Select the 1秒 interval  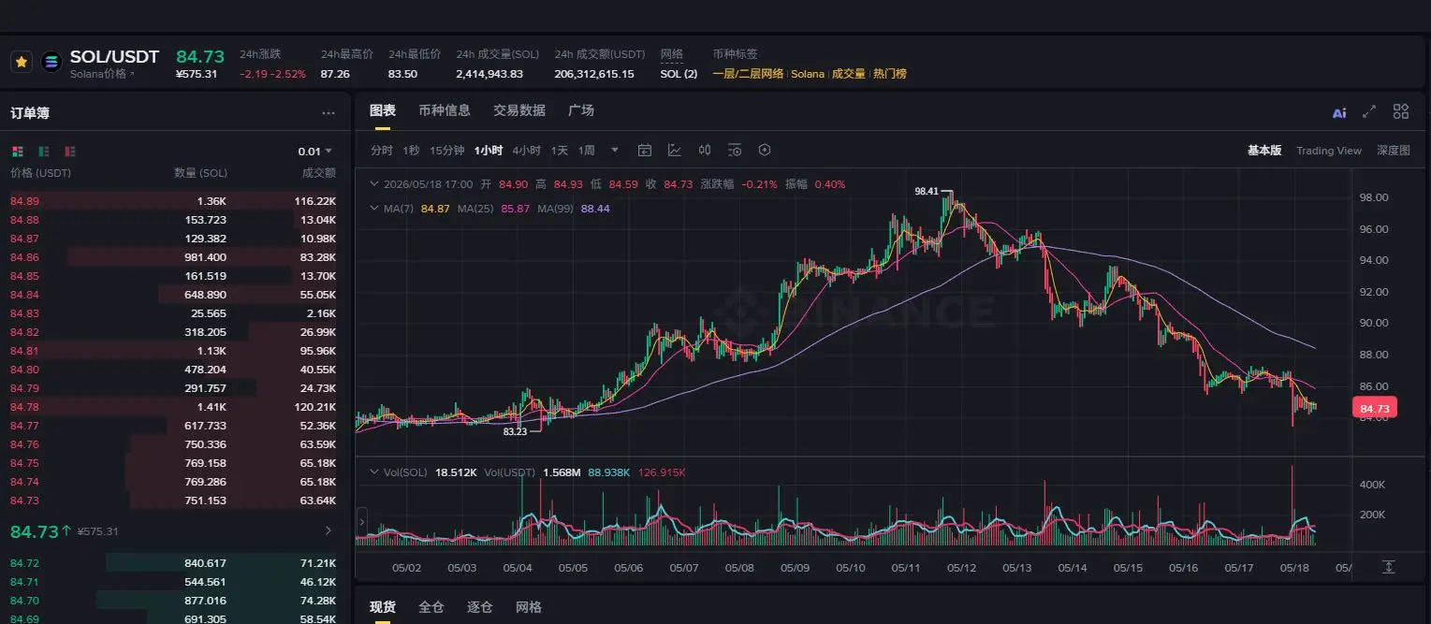click(x=411, y=151)
